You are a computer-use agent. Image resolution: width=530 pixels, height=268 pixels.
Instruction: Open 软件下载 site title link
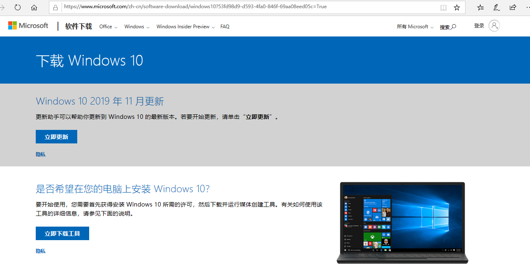pos(78,26)
